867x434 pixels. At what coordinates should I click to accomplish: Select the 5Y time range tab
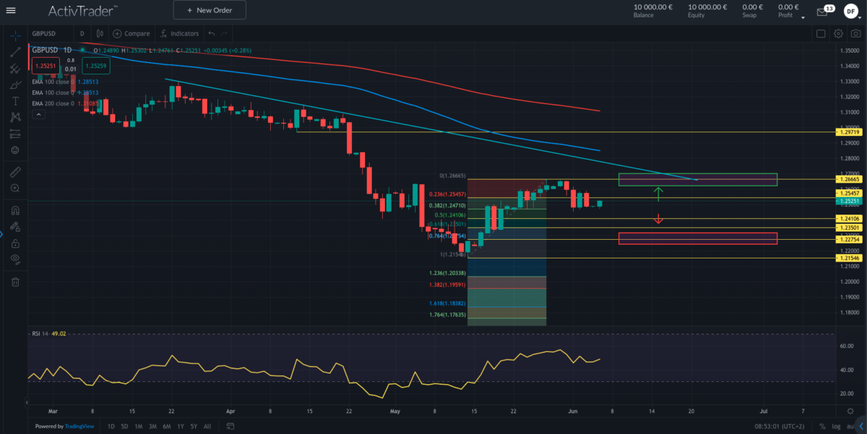point(193,426)
